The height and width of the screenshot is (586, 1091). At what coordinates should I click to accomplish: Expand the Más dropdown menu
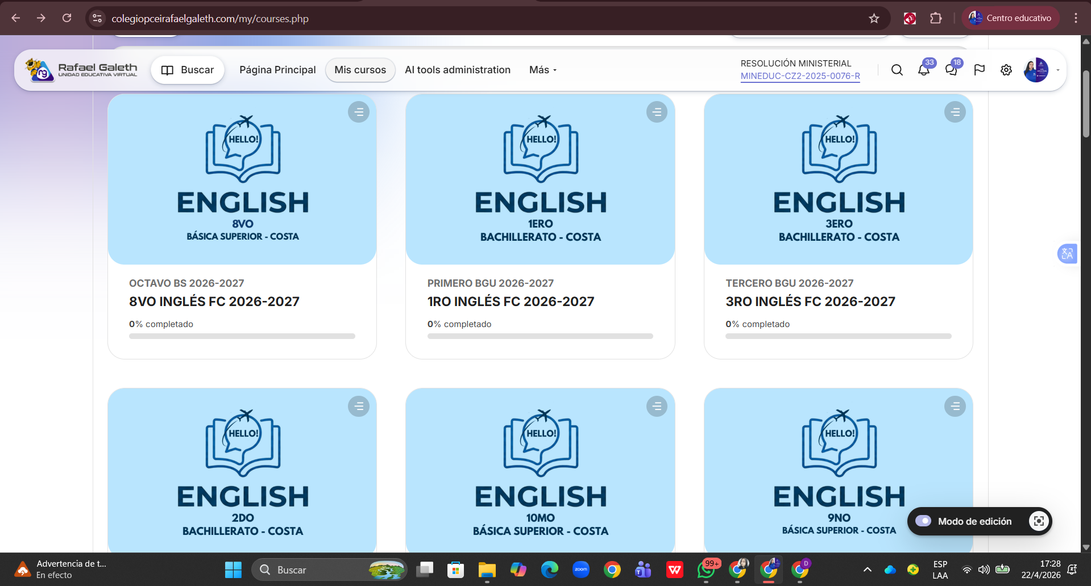pyautogui.click(x=542, y=70)
